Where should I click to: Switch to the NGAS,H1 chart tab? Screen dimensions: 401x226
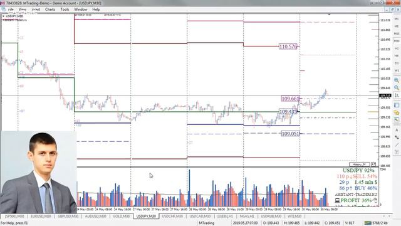247,216
